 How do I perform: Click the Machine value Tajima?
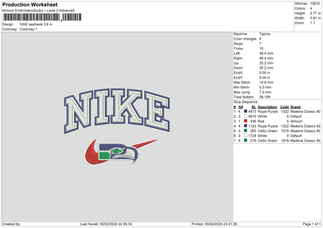click(264, 34)
